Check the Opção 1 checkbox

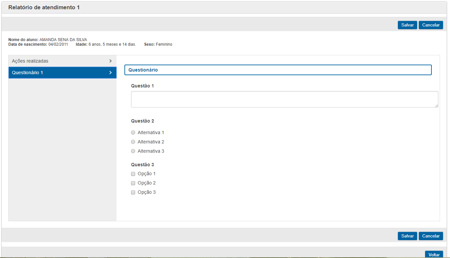click(x=133, y=174)
